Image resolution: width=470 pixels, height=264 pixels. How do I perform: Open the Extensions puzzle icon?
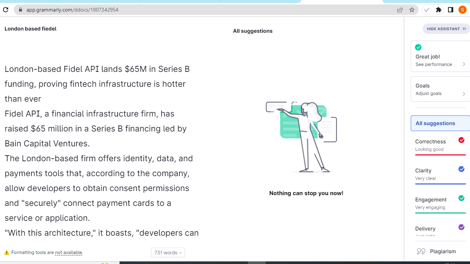pos(439,10)
